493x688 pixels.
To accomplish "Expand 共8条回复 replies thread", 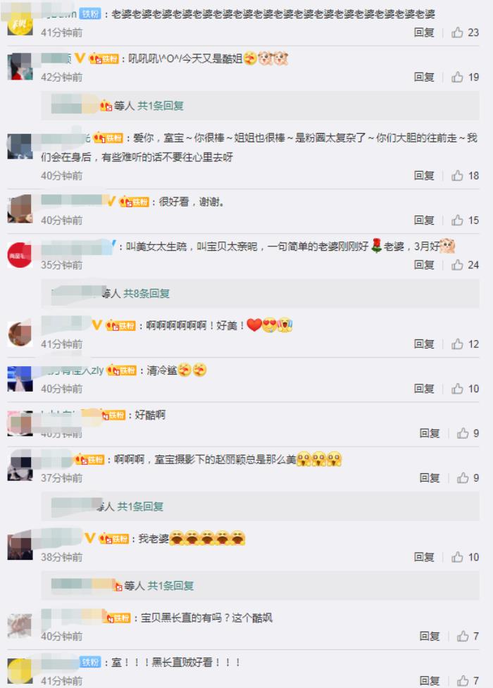I will (146, 294).
